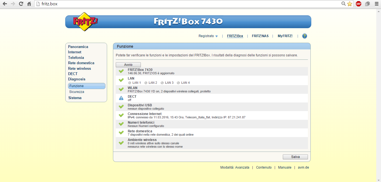The image size is (381, 182).
Task: Open the Manuale footer link
Action: 285,167
